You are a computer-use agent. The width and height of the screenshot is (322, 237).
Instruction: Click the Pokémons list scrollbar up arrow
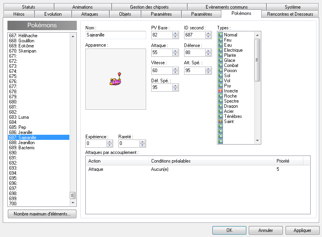coord(73,36)
